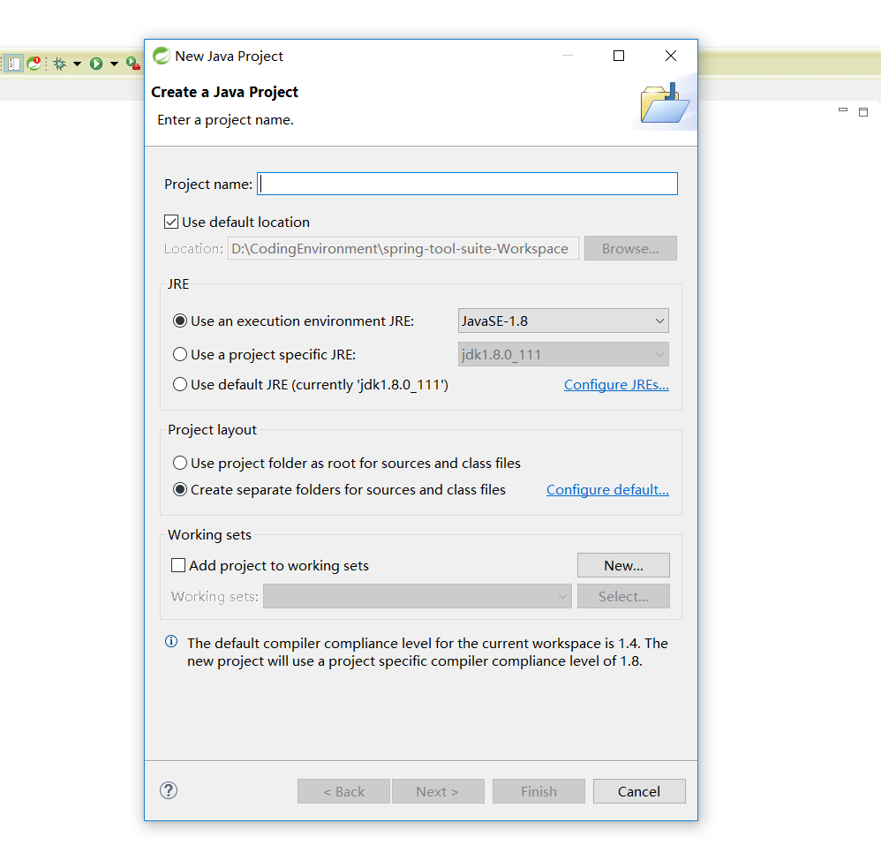Click into the Project name field
This screenshot has width=881, height=868.
tap(467, 184)
